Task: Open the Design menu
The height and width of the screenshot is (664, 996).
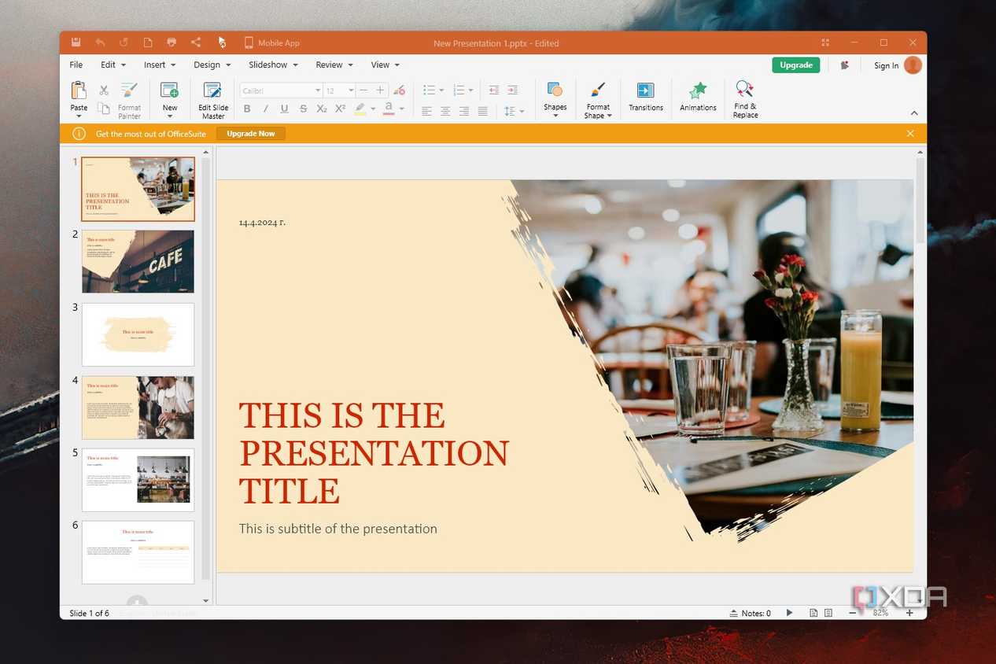Action: [212, 65]
